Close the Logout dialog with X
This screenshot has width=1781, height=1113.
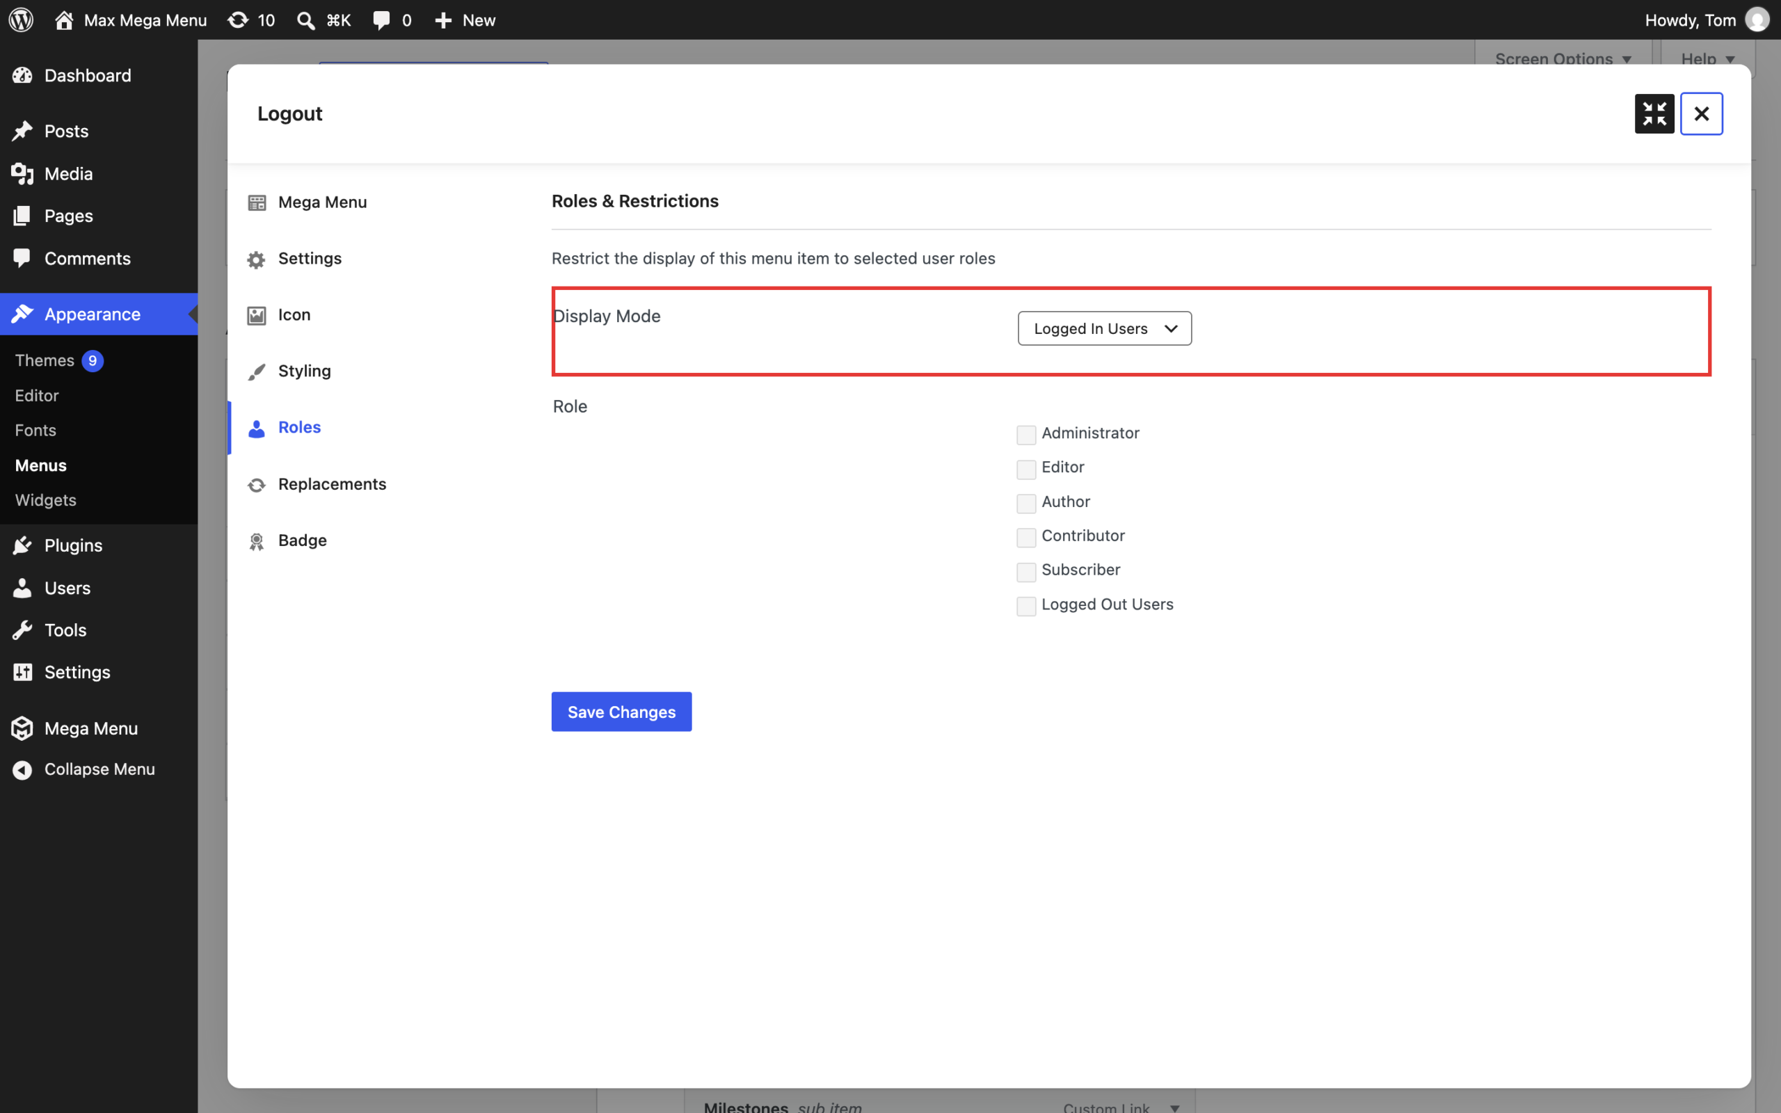[1702, 114]
